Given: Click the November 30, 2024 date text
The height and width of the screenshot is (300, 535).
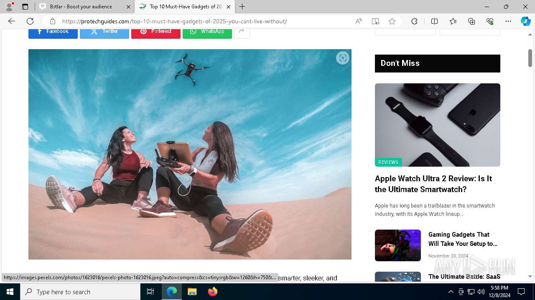Looking at the screenshot, I should [x=448, y=256].
